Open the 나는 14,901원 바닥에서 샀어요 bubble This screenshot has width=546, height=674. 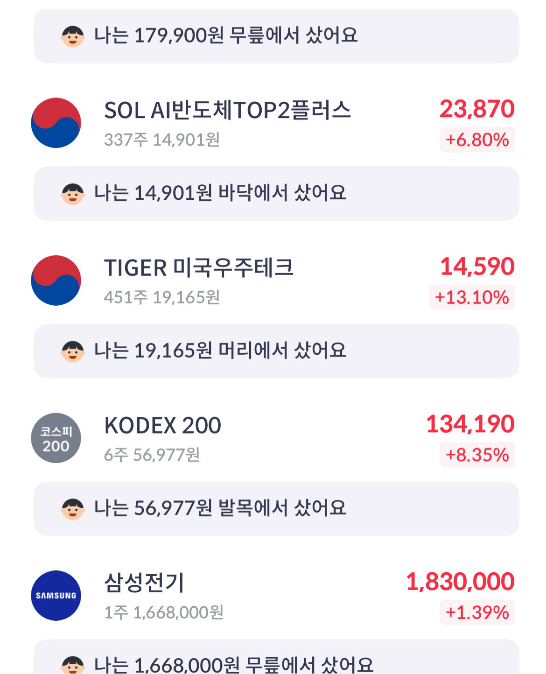276,194
